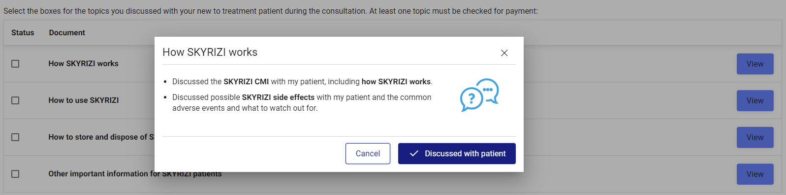Click the question mark chat bubbles icon
The width and height of the screenshot is (786, 195).
tap(479, 95)
